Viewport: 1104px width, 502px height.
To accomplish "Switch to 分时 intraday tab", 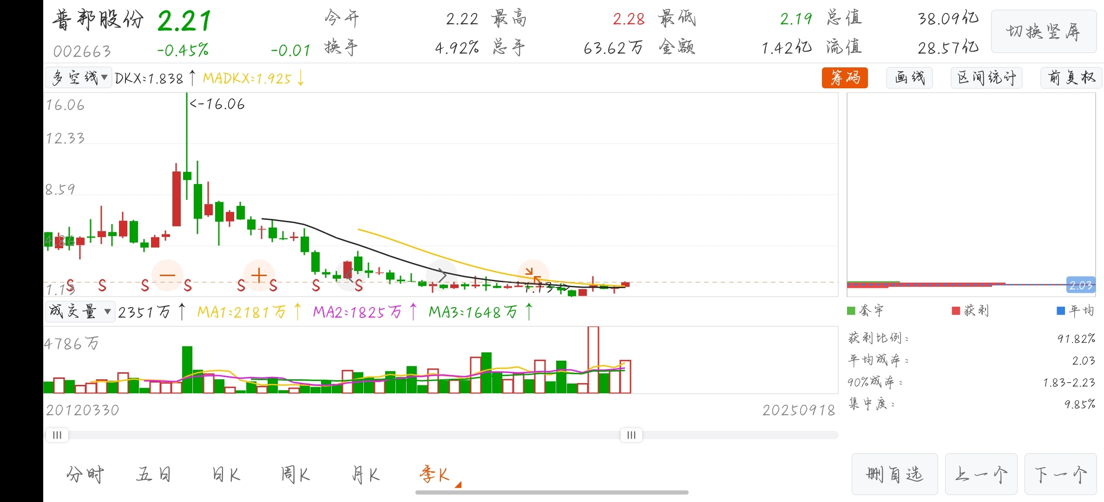I will [x=85, y=475].
